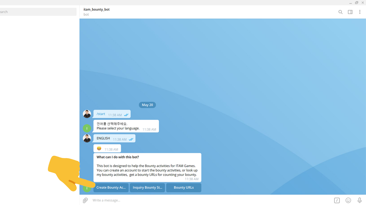Restore down the Telegram window

(357, 3)
